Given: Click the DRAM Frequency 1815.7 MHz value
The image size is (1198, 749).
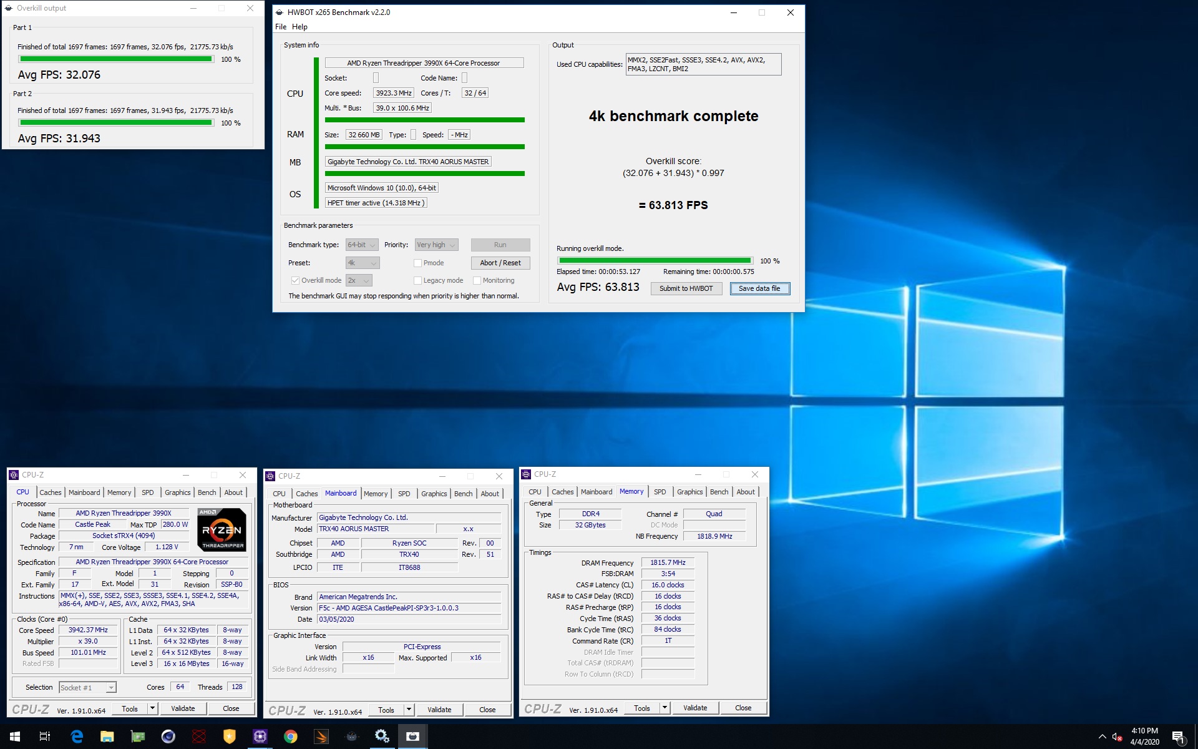Looking at the screenshot, I should [668, 563].
